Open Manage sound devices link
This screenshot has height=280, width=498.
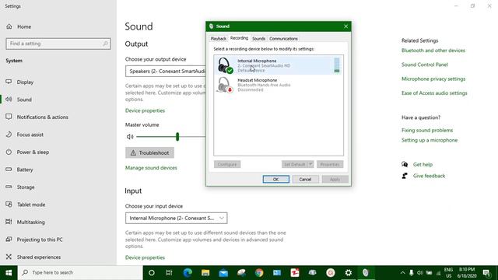pos(151,168)
